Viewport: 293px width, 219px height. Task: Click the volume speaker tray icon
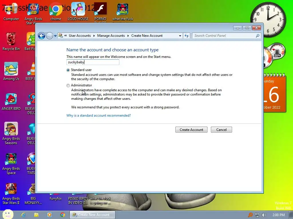(264, 215)
